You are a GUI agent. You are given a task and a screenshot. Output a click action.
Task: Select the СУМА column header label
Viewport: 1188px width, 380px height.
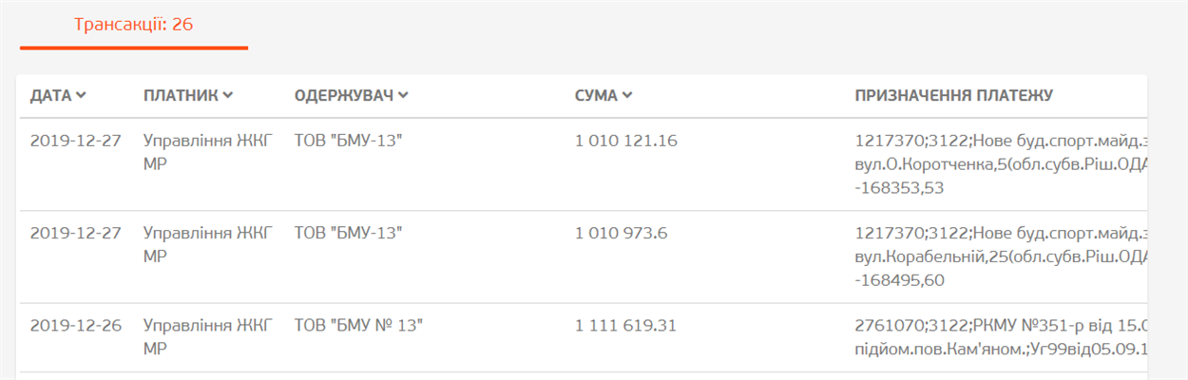(x=597, y=95)
